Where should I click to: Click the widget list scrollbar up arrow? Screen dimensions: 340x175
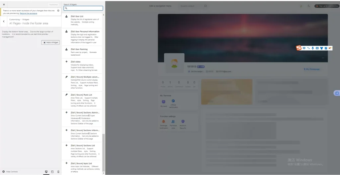[x=104, y=15]
